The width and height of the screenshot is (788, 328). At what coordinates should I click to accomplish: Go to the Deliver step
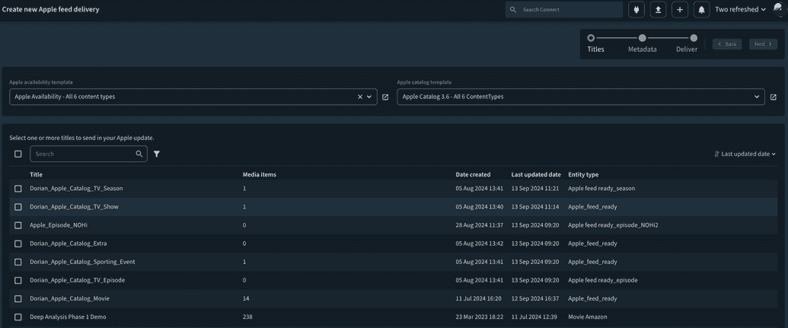coord(687,43)
